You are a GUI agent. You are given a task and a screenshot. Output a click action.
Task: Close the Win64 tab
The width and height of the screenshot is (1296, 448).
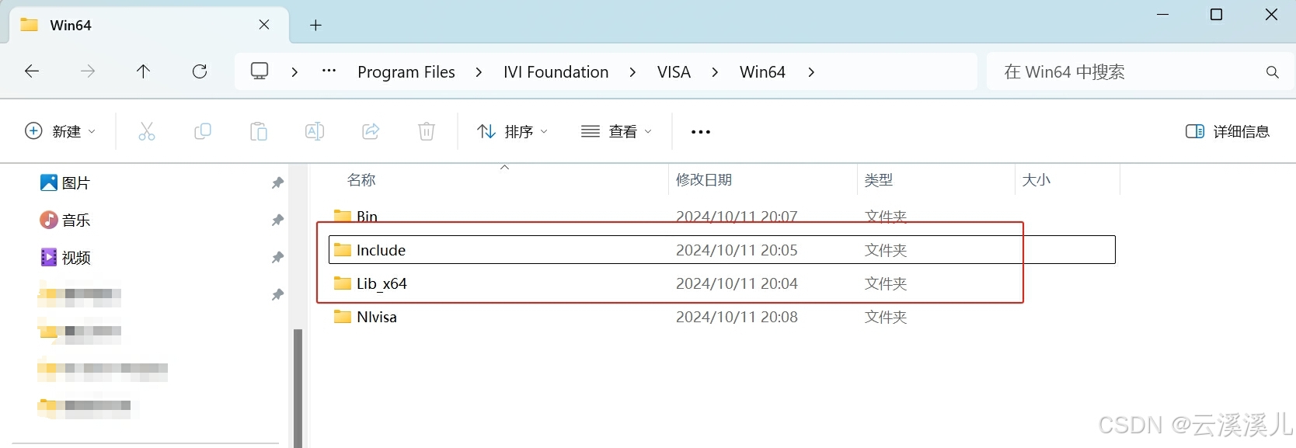click(264, 25)
